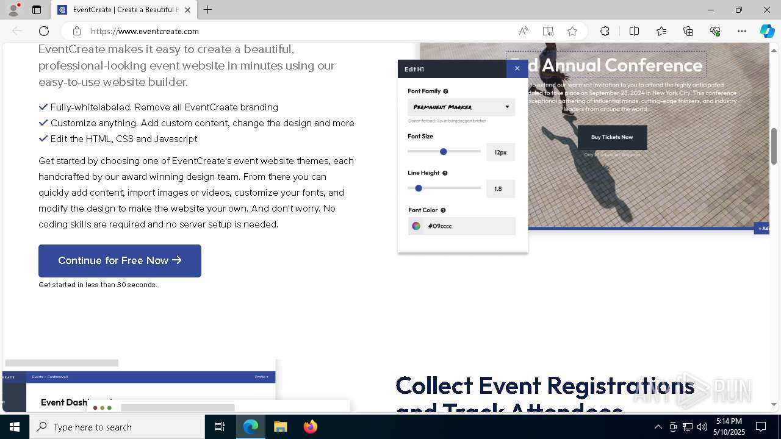This screenshot has width=781, height=439.
Task: Open the clock and calendar
Action: pos(729,427)
